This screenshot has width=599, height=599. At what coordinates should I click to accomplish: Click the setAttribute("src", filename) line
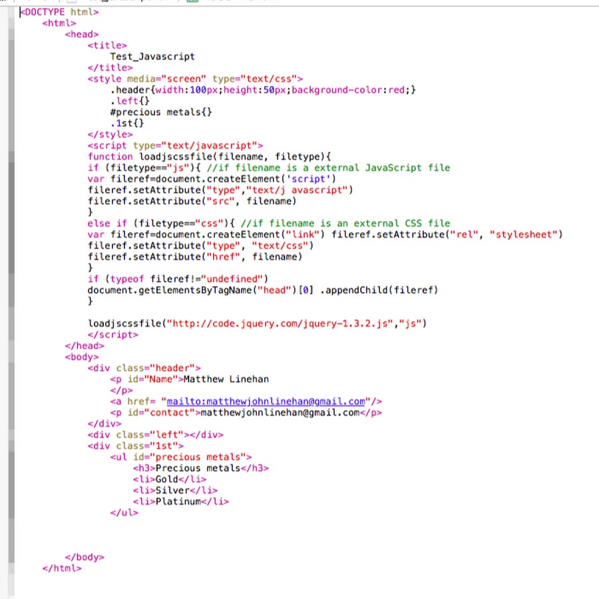(x=192, y=201)
